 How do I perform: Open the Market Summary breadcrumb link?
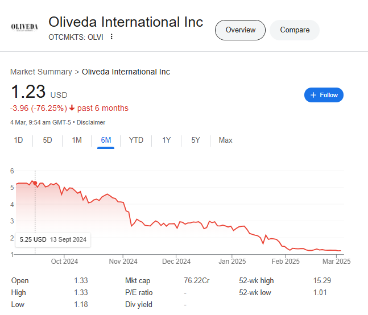point(41,72)
